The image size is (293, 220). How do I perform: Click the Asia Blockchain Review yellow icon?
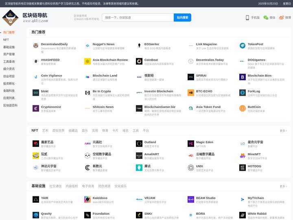point(87,61)
